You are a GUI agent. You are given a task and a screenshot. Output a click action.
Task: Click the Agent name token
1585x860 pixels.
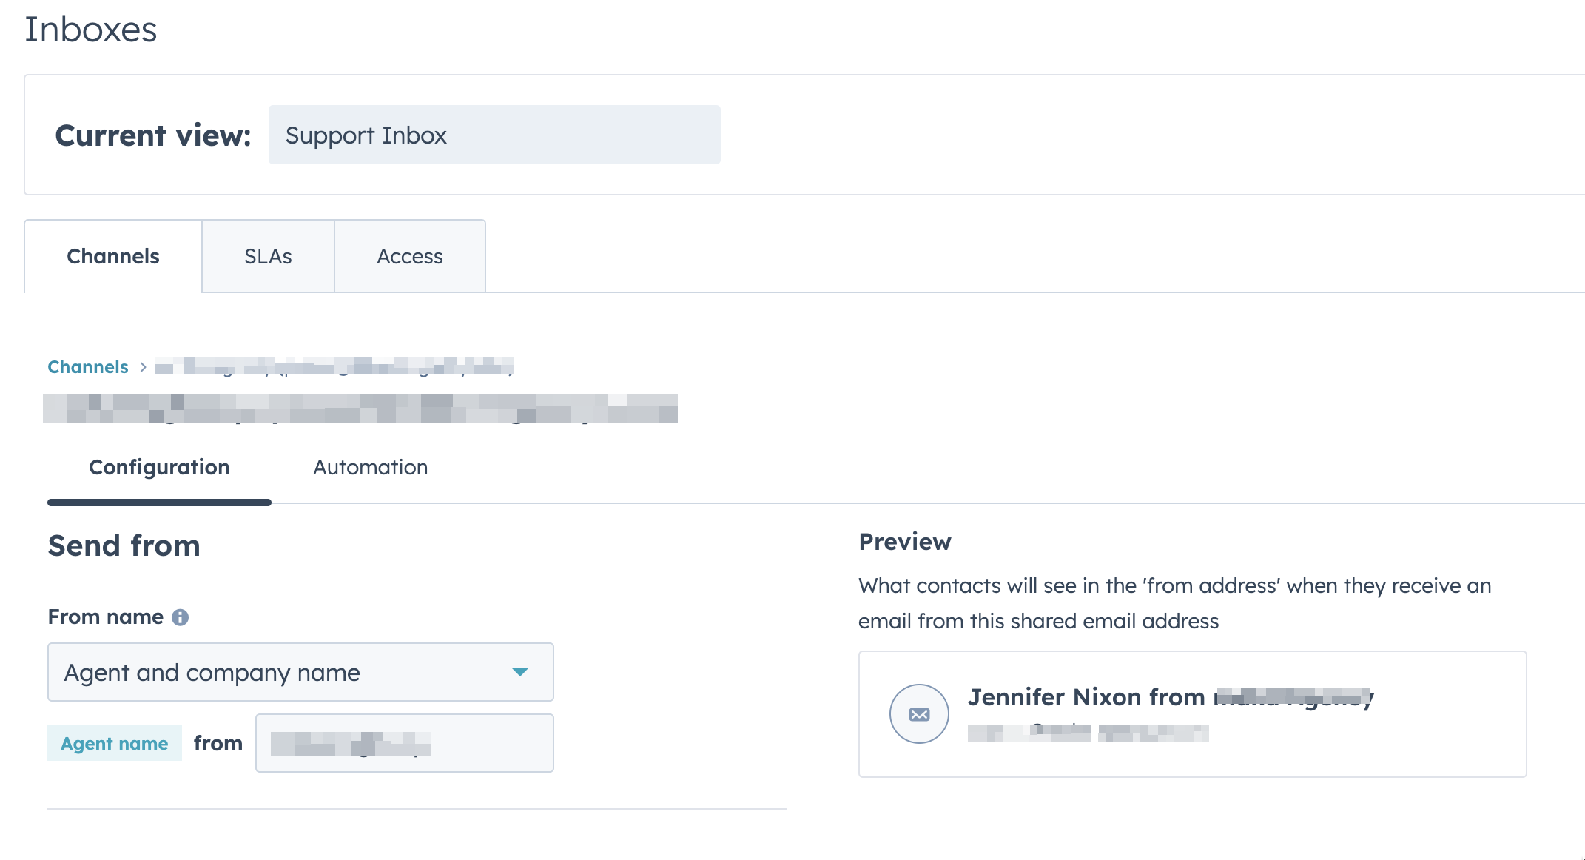pyautogui.click(x=114, y=743)
